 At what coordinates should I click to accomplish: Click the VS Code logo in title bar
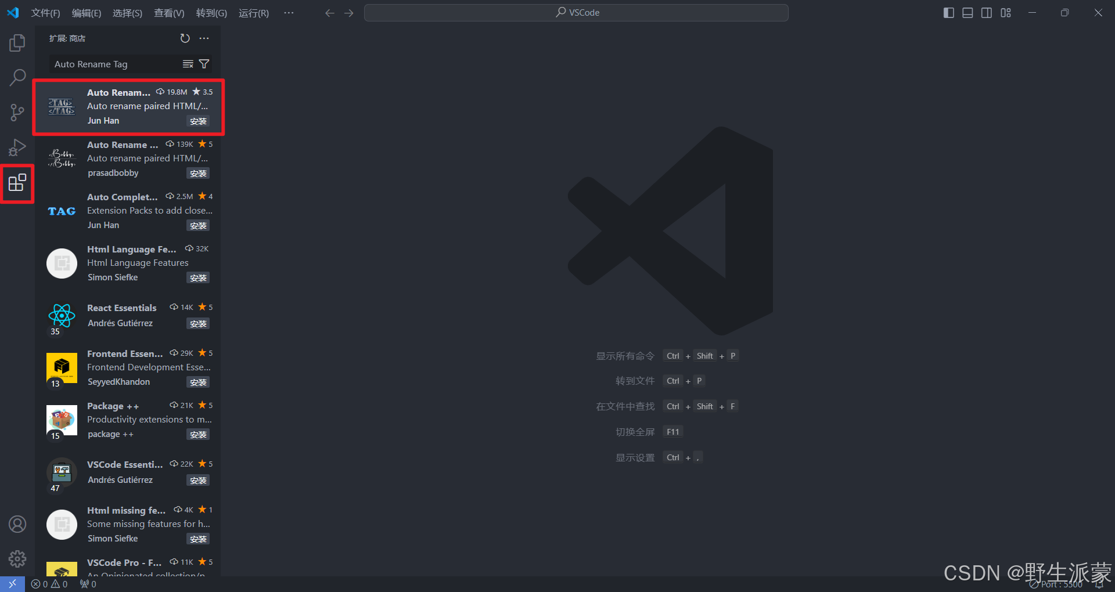pos(13,13)
